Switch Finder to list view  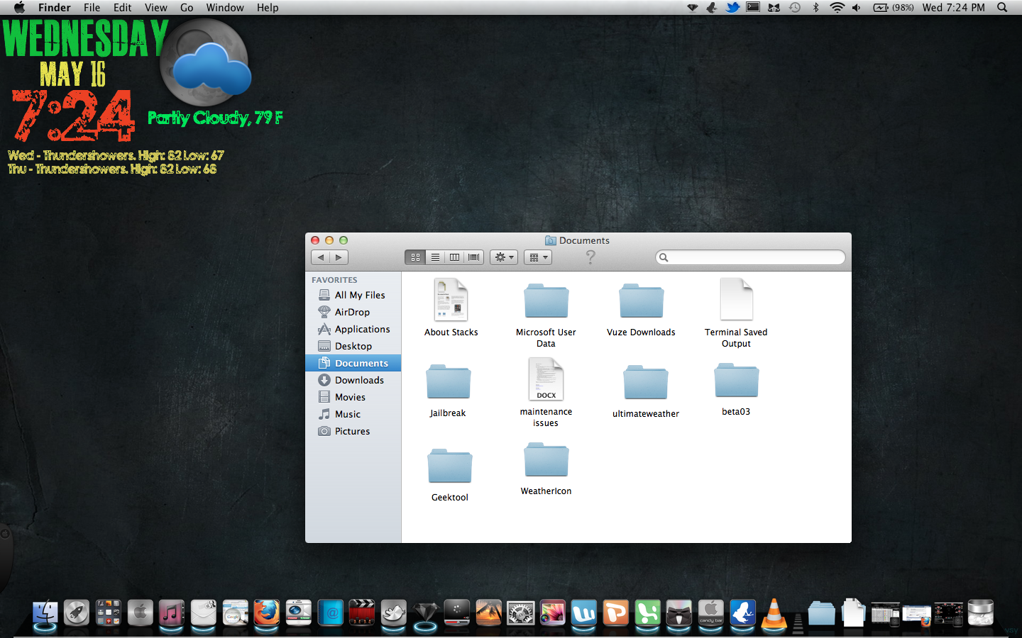435,257
